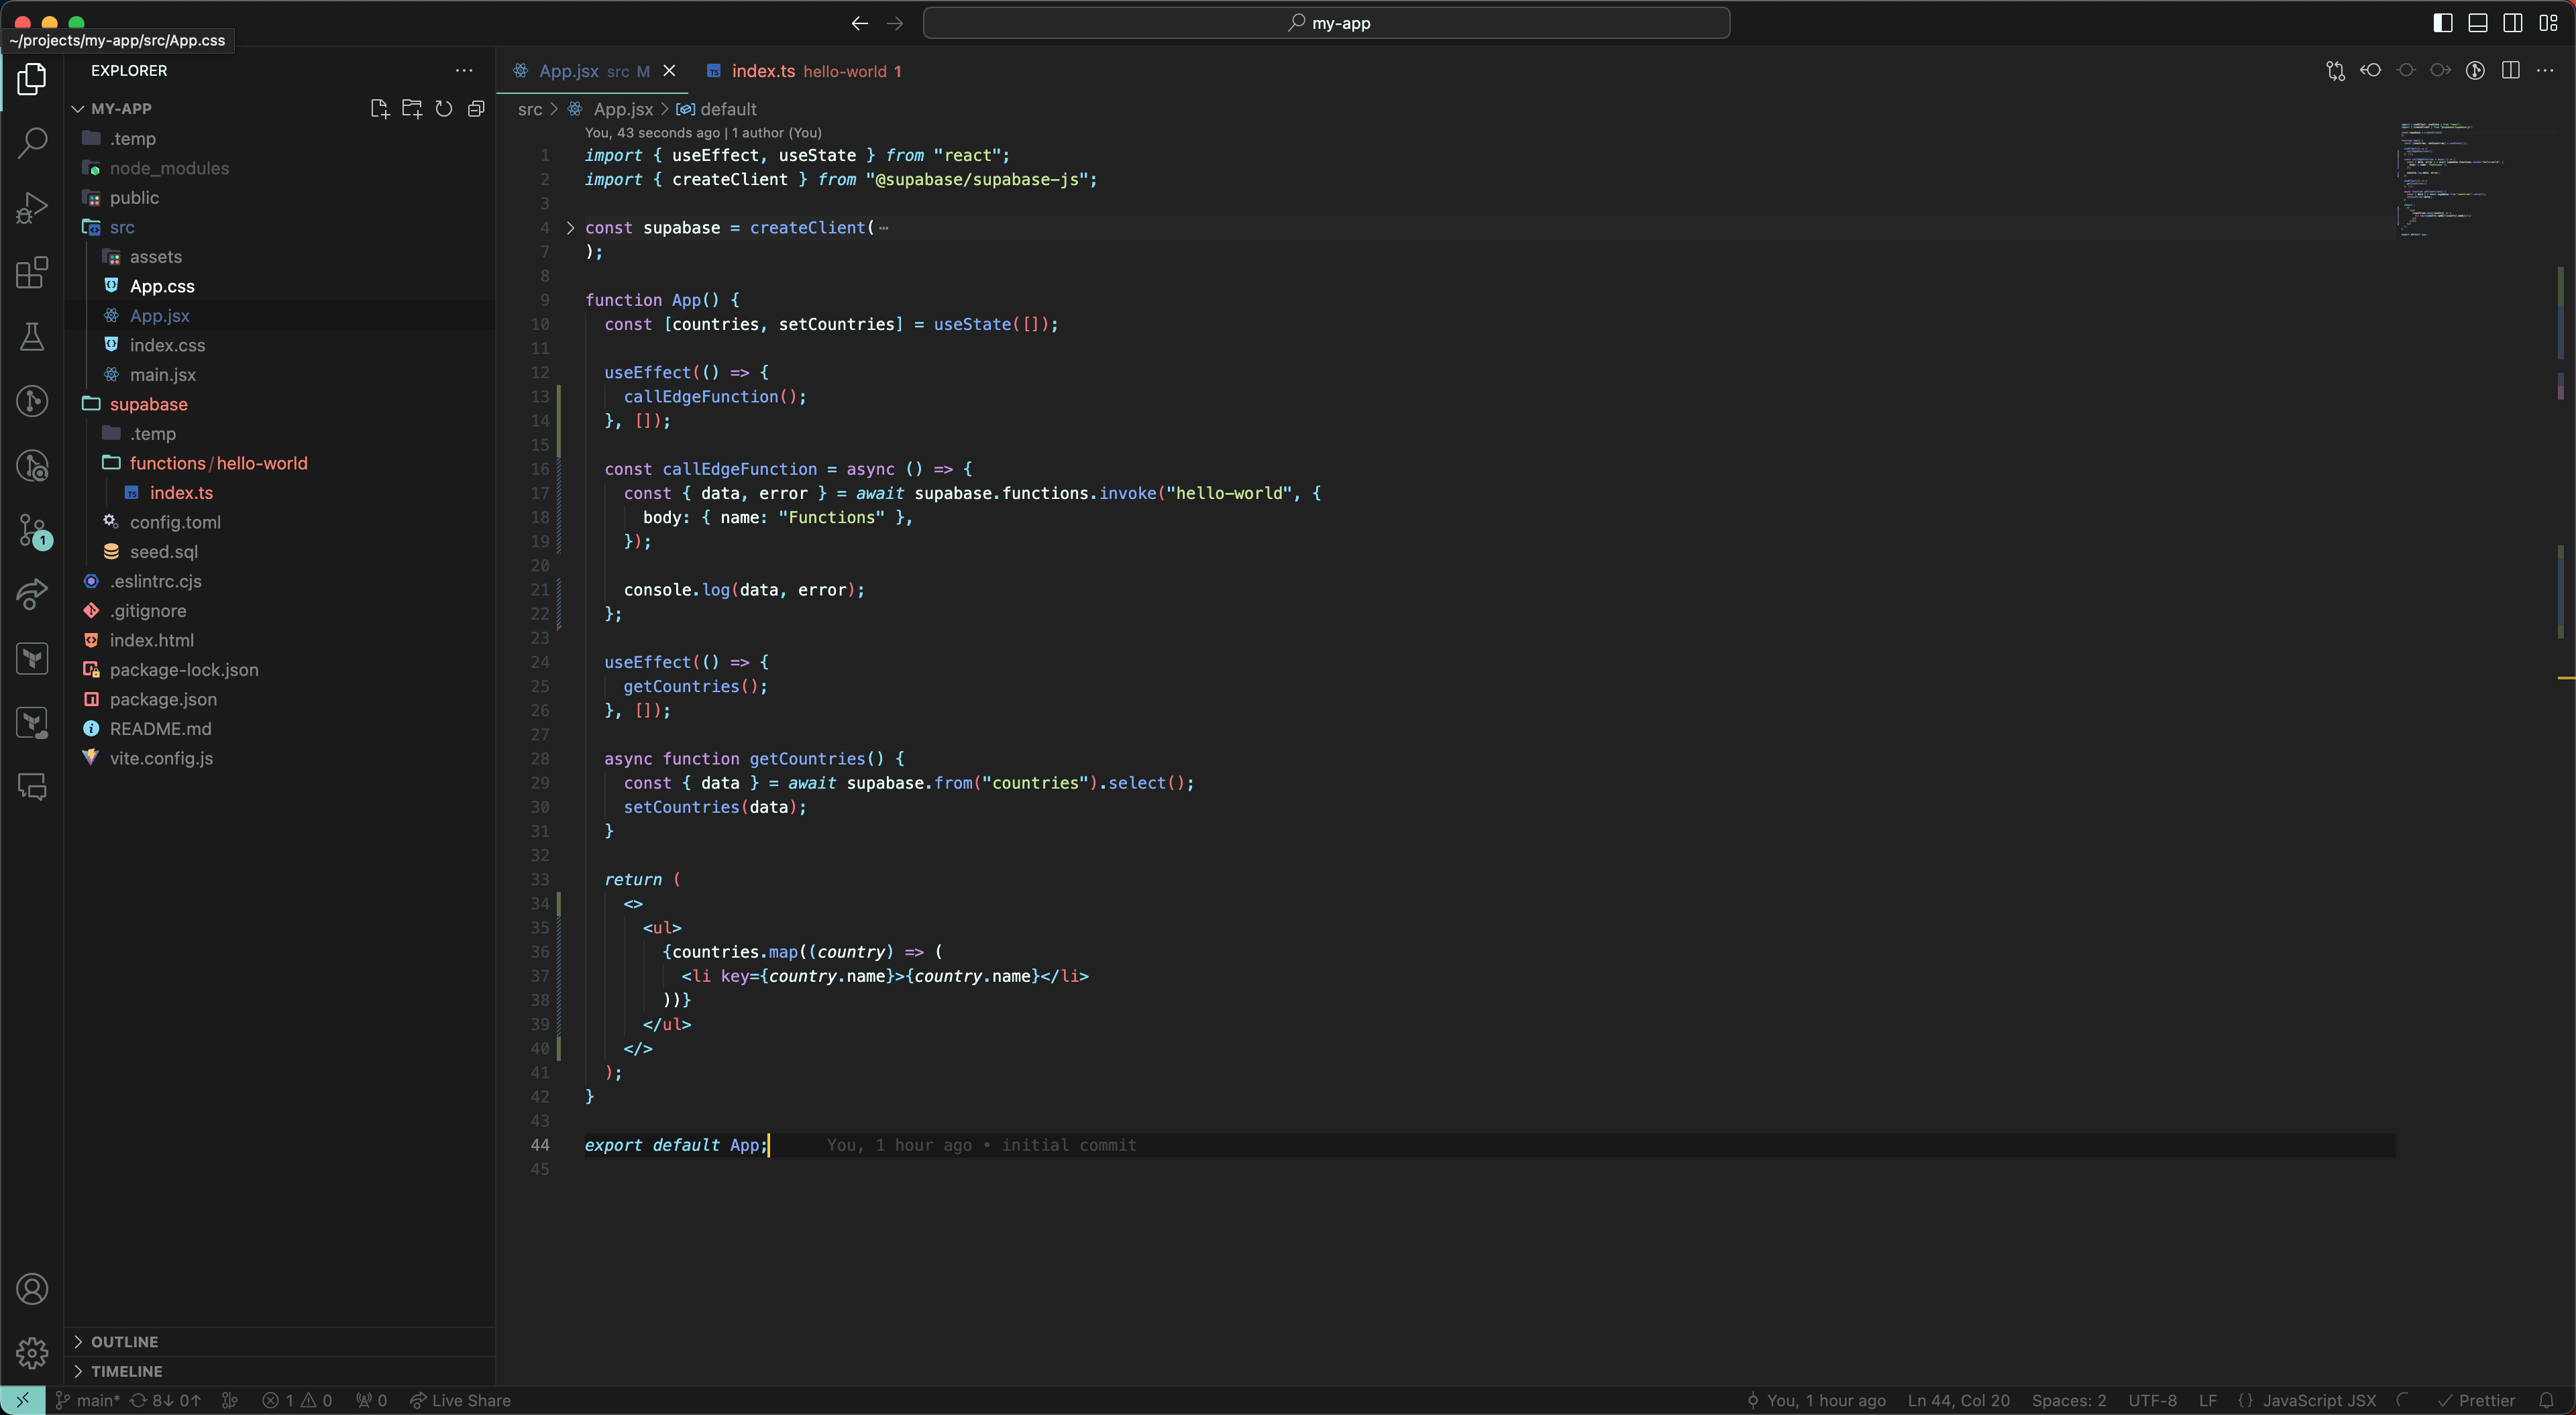The width and height of the screenshot is (2576, 1415).
Task: Go back in navigation history
Action: pos(859,23)
